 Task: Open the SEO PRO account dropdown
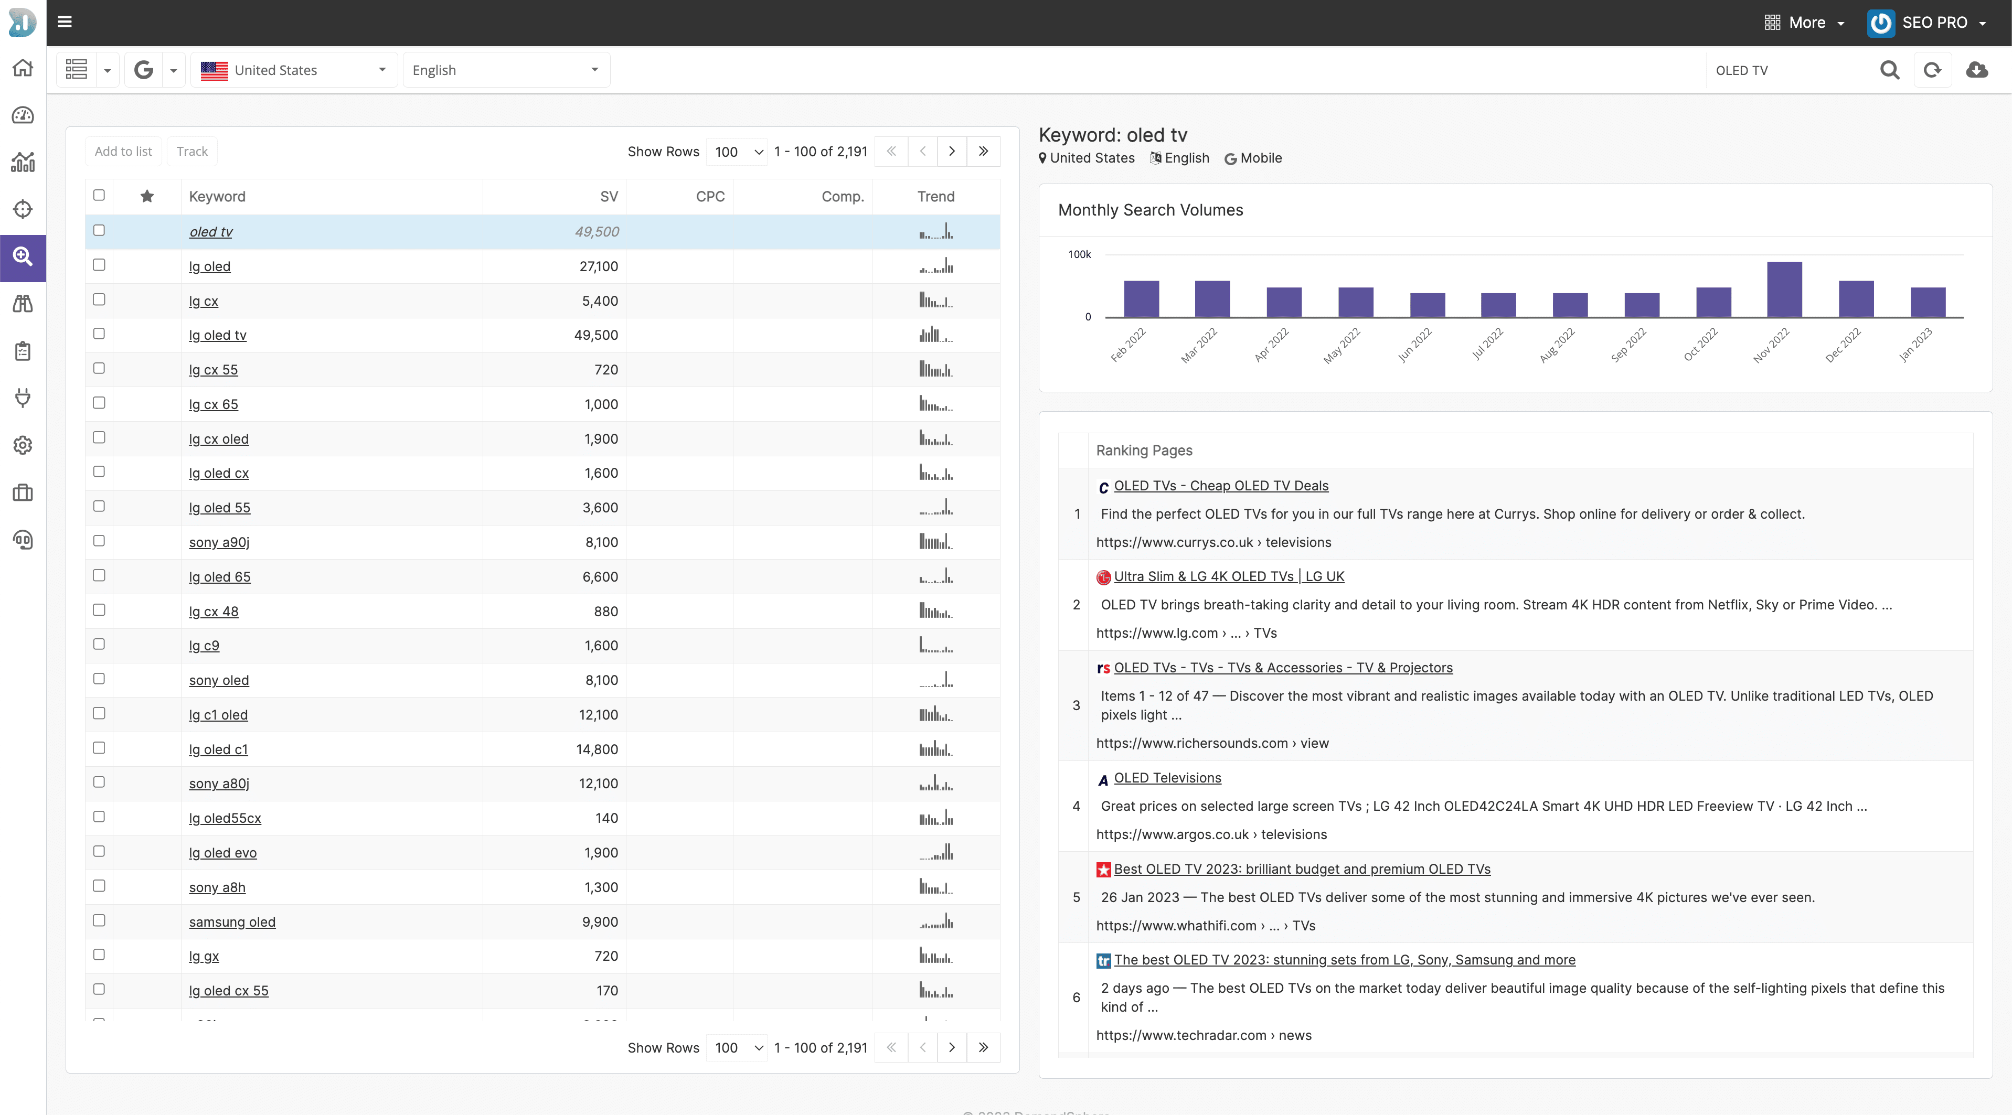tap(1926, 23)
